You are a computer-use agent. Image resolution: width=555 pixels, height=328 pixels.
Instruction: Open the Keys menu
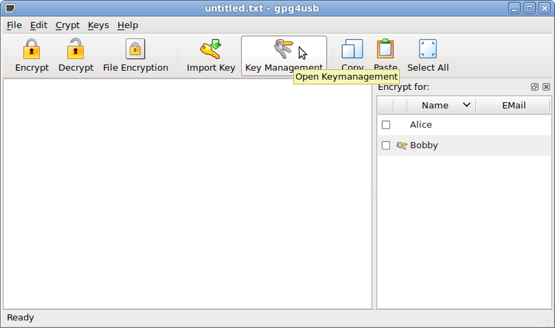98,25
